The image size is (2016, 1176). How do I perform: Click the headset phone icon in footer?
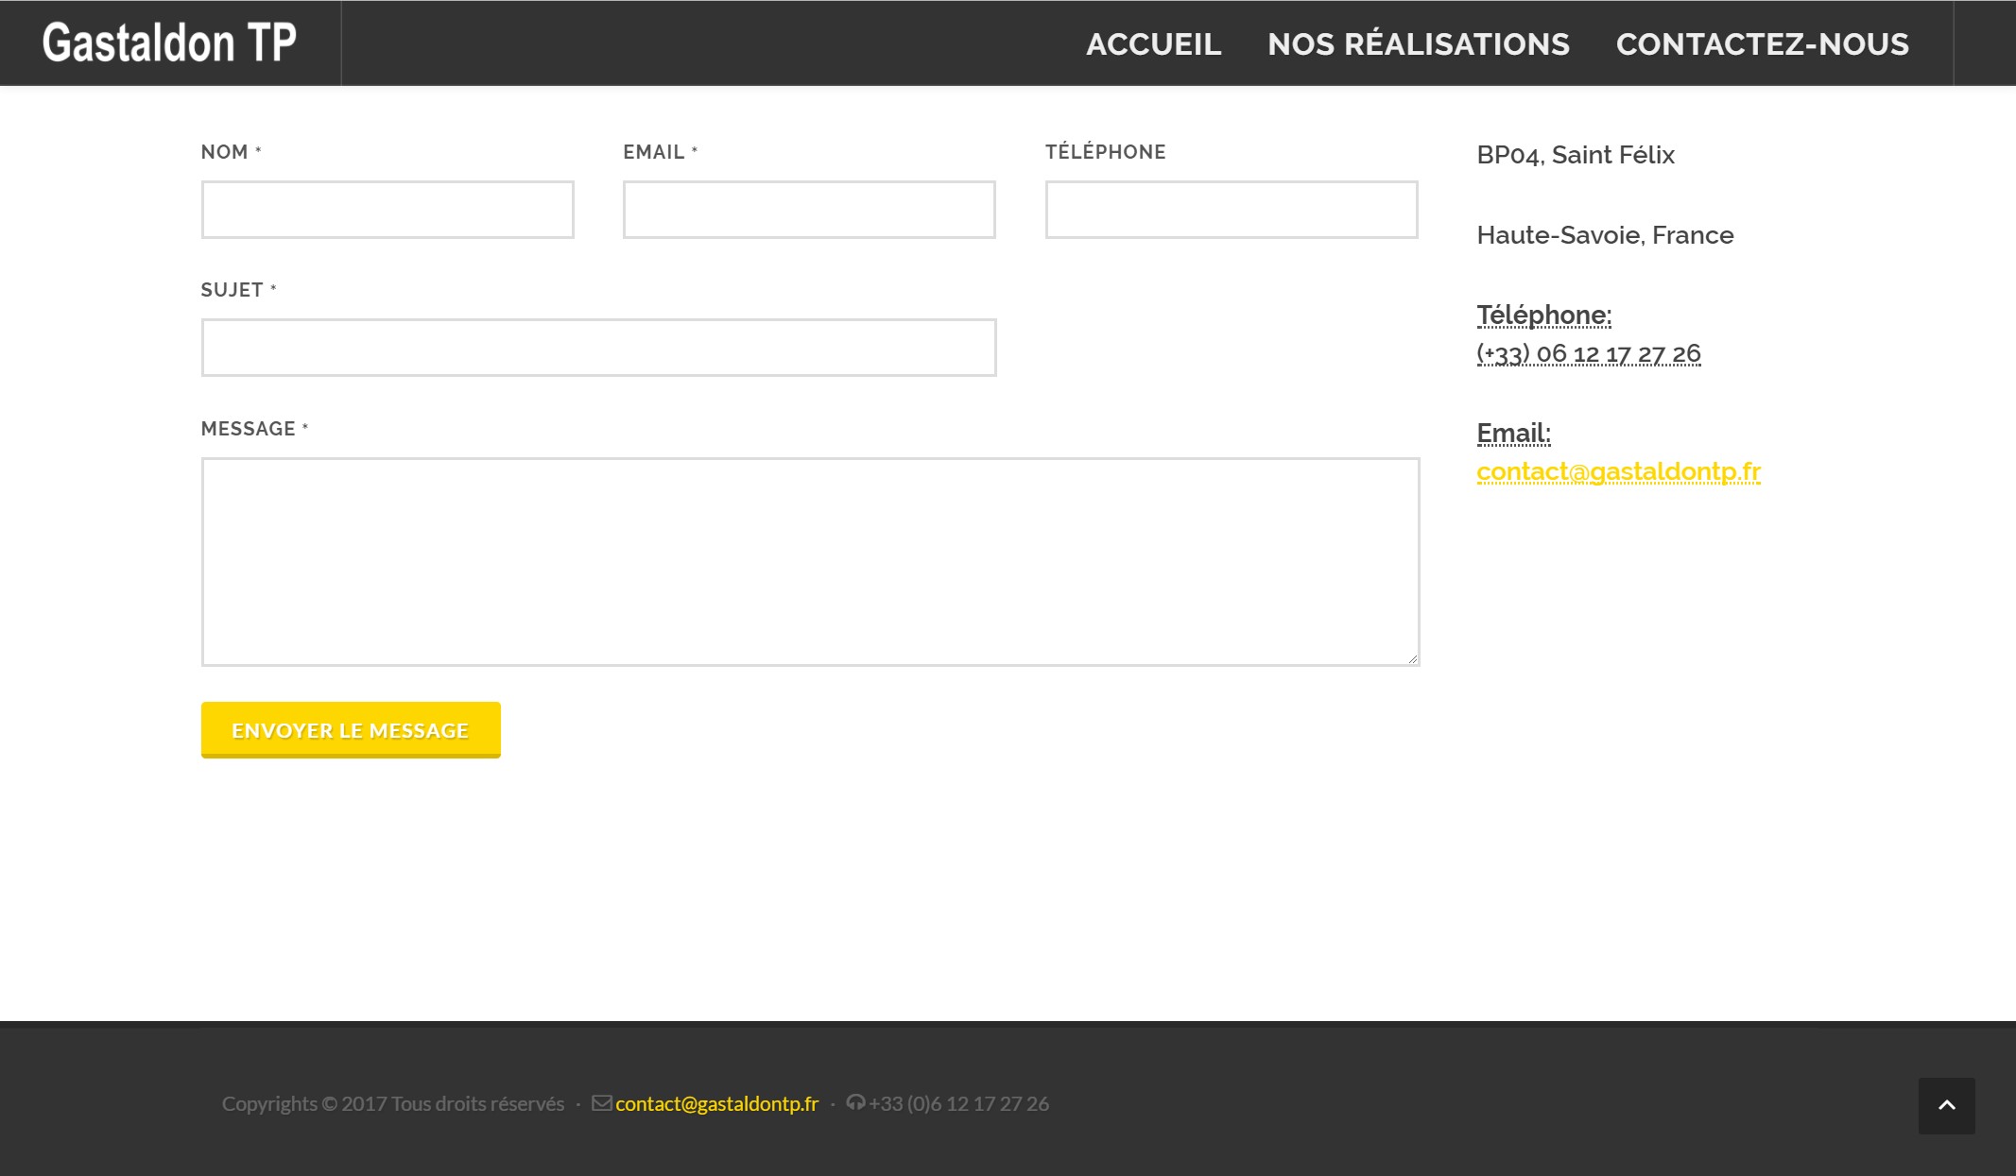[x=855, y=1102]
